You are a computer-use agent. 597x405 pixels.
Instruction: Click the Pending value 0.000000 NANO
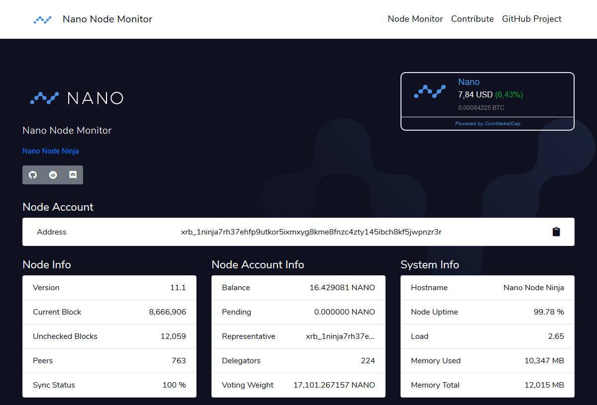point(345,312)
